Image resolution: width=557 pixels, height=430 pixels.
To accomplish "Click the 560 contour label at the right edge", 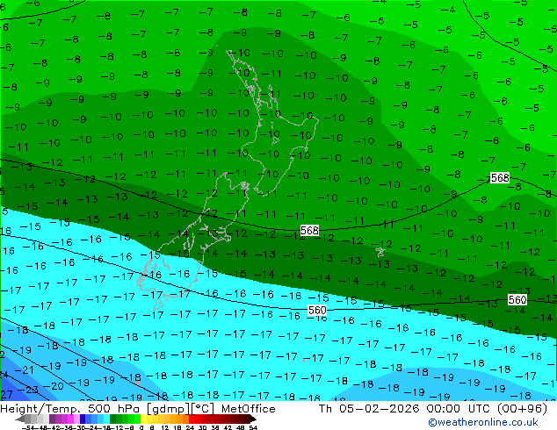I will [517, 300].
